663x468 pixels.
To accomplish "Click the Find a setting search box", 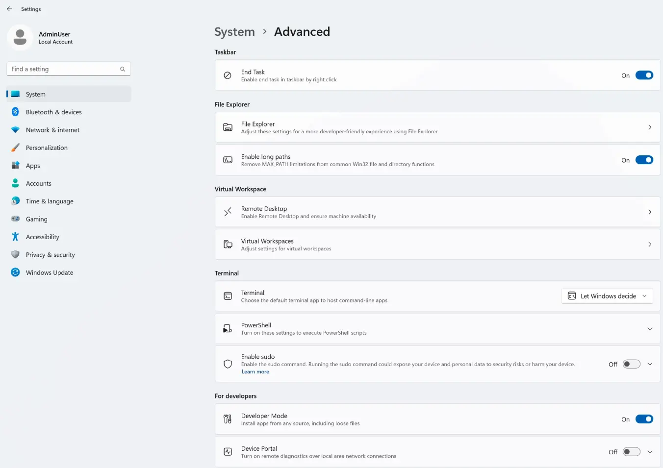I will pyautogui.click(x=64, y=69).
